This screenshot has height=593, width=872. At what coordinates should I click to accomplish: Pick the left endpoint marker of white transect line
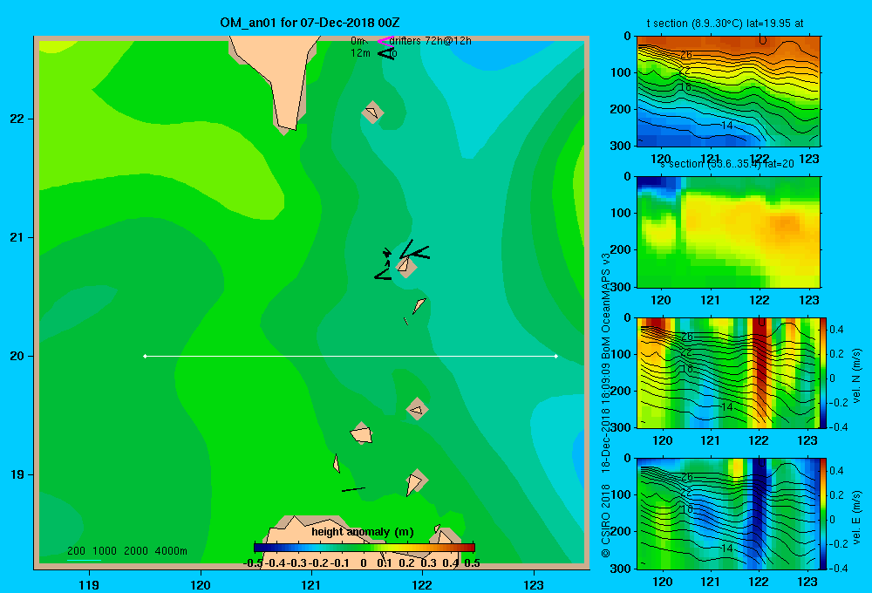(145, 356)
